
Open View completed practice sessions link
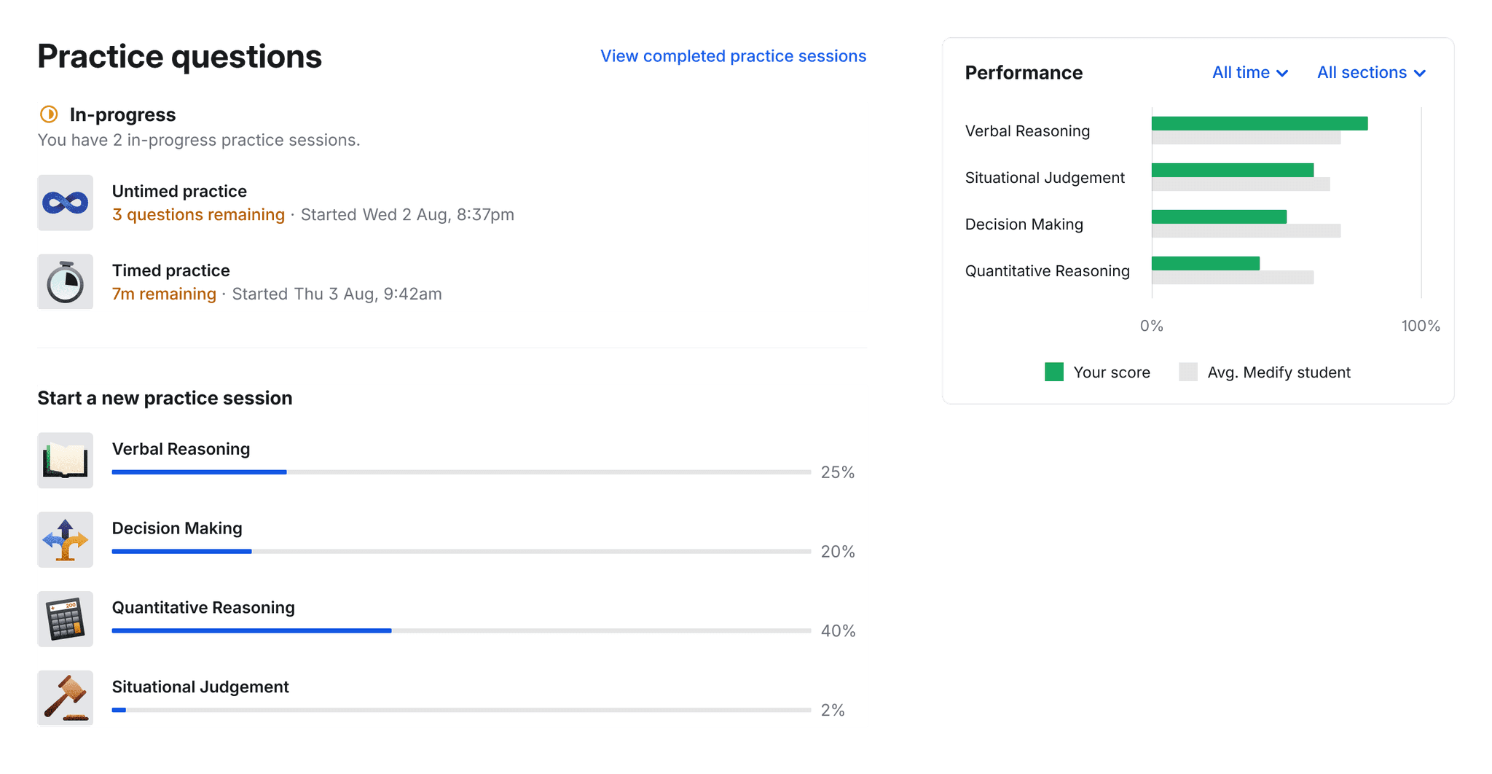733,56
